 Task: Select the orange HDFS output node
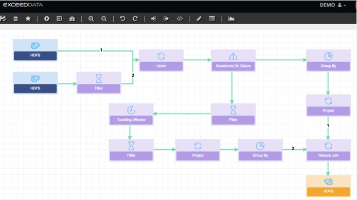click(x=328, y=186)
